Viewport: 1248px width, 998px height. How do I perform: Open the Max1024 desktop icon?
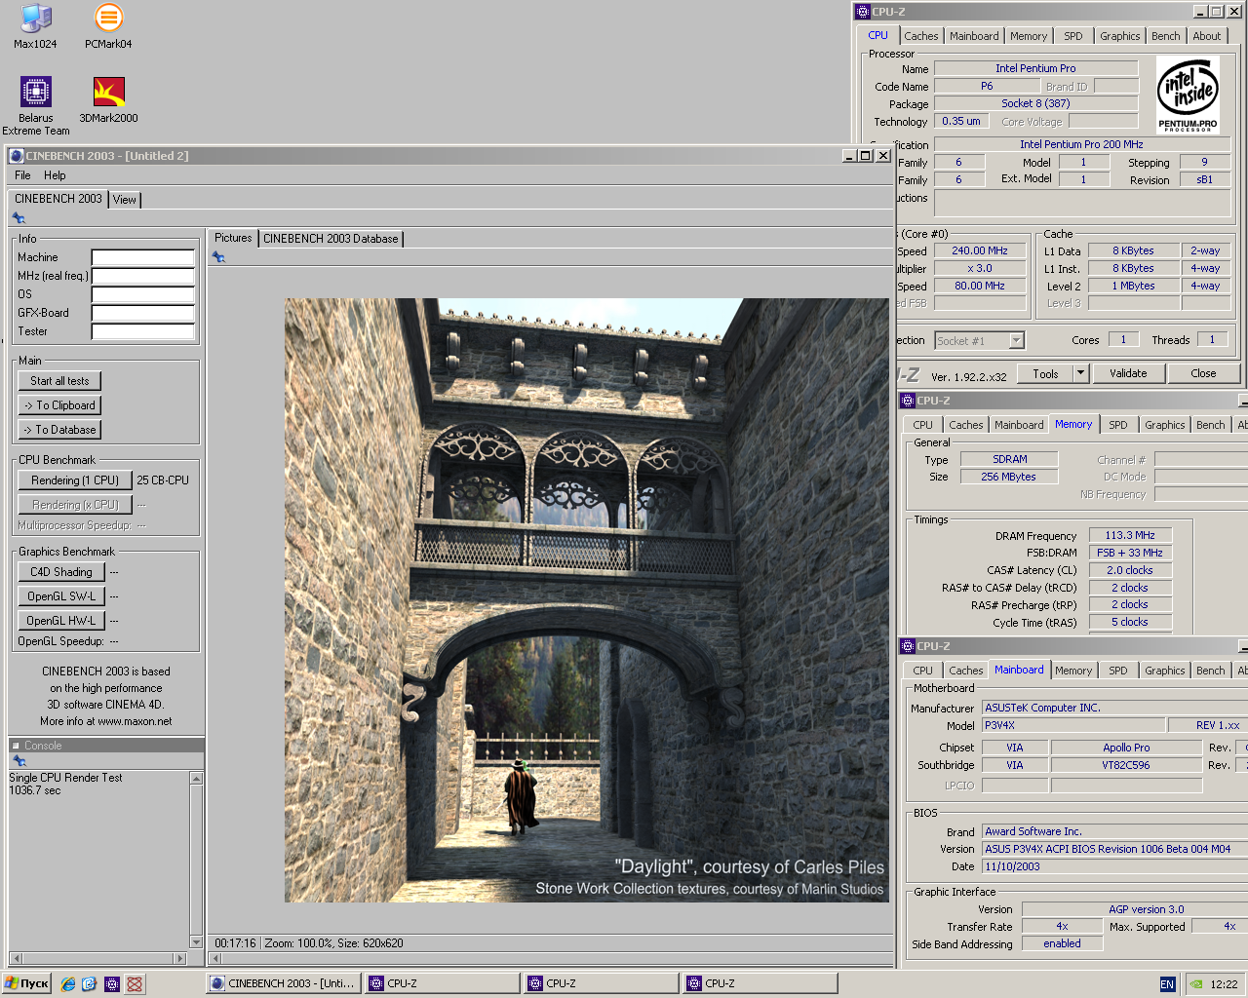(x=35, y=26)
